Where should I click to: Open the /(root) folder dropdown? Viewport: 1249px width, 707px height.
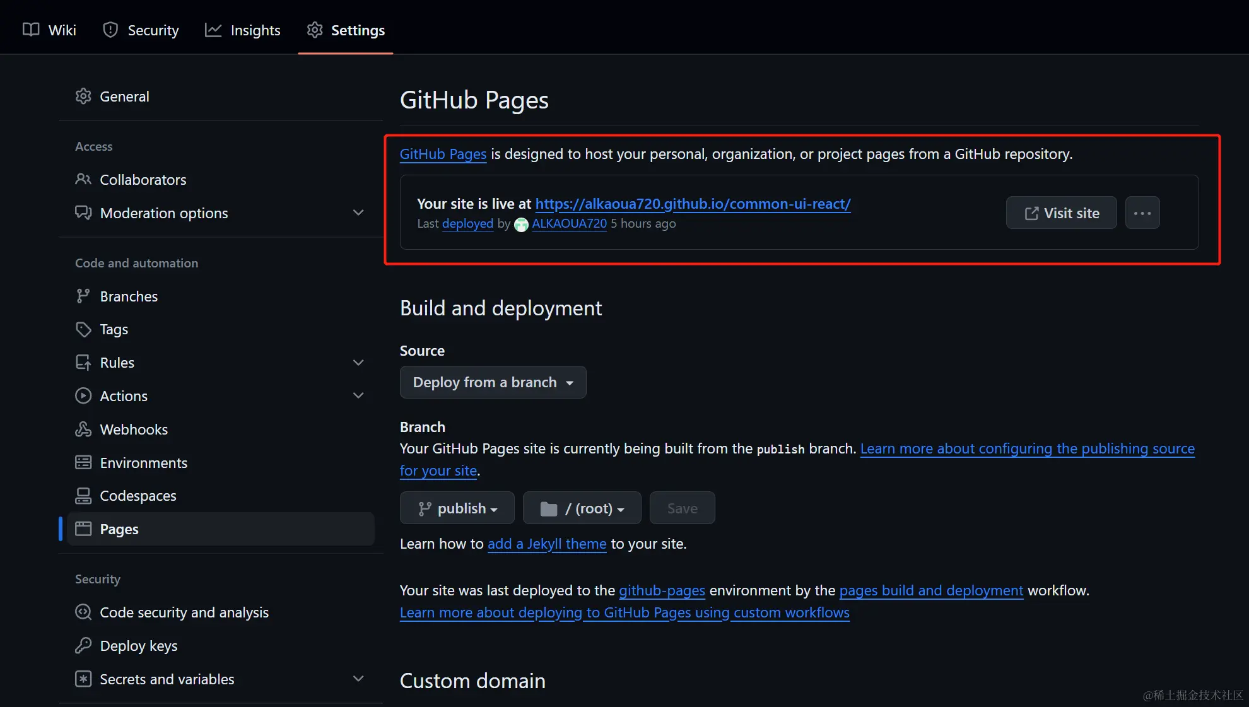581,508
